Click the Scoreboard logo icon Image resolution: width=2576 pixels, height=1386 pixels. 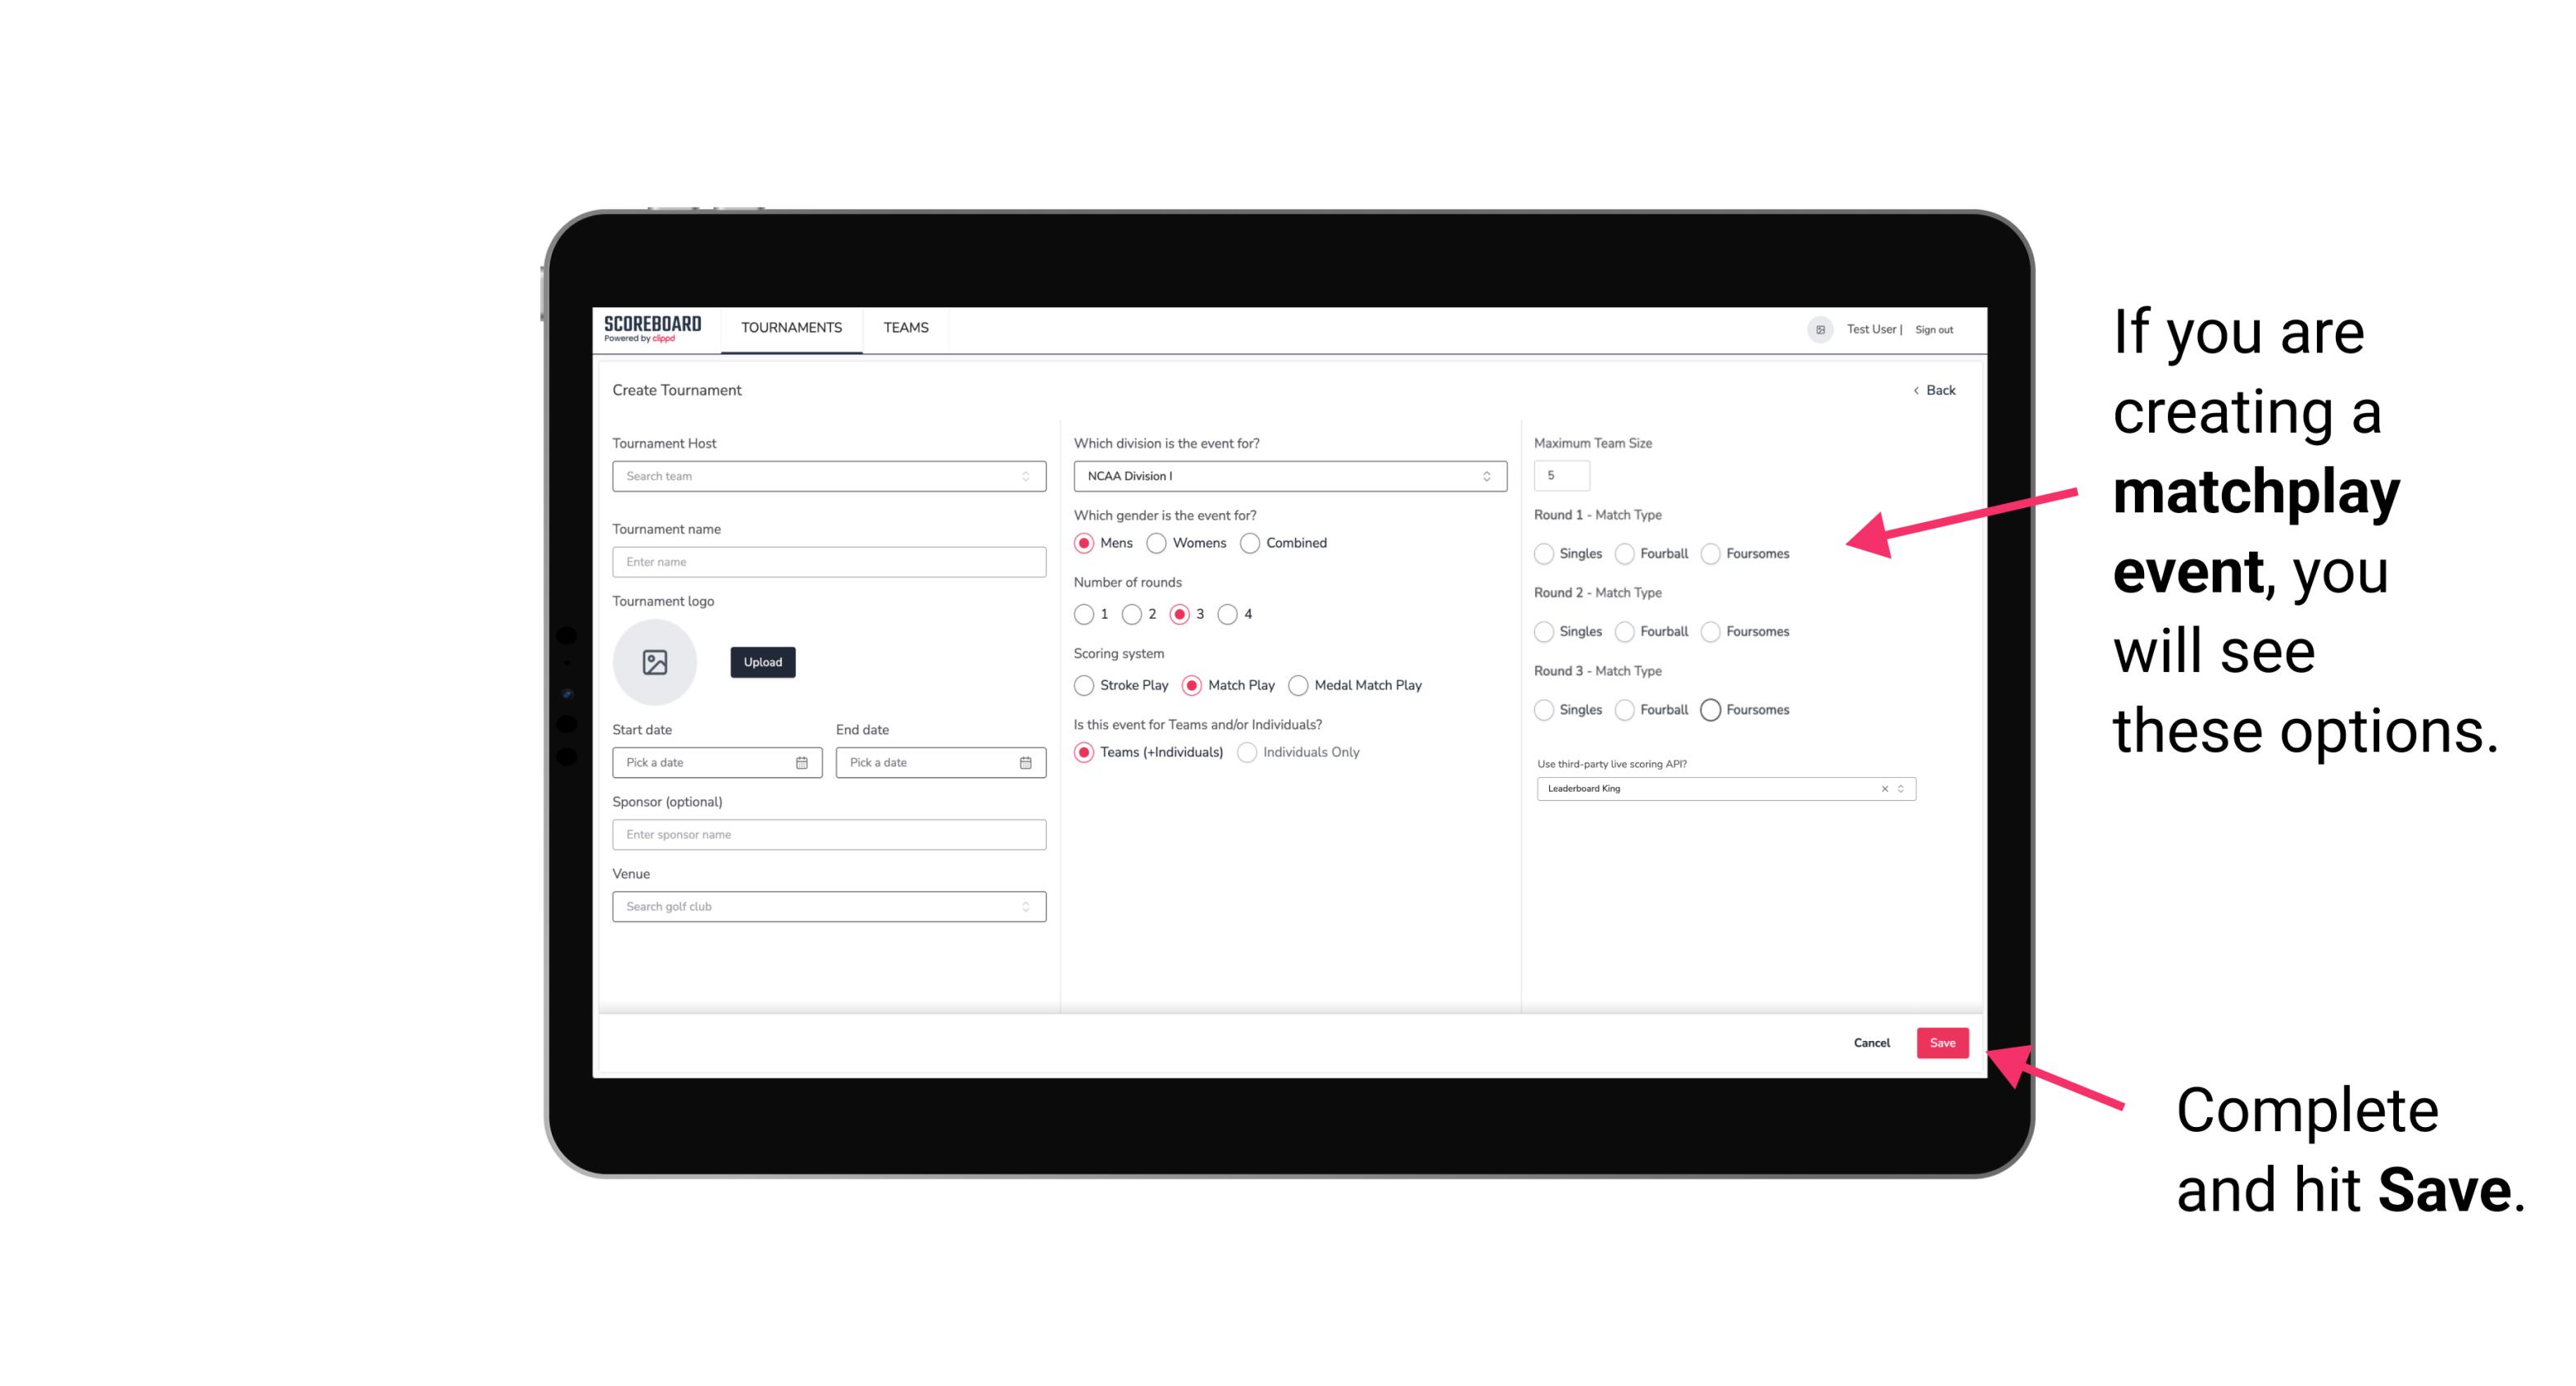[x=653, y=328]
